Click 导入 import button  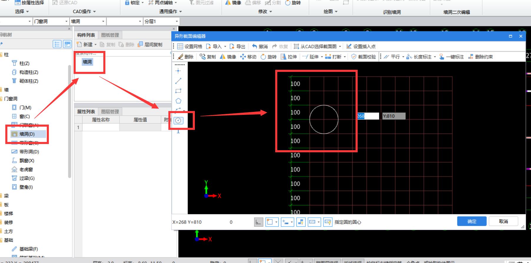[x=214, y=46]
